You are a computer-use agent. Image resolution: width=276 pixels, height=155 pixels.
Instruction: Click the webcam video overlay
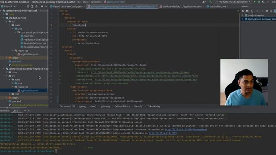(x=244, y=82)
